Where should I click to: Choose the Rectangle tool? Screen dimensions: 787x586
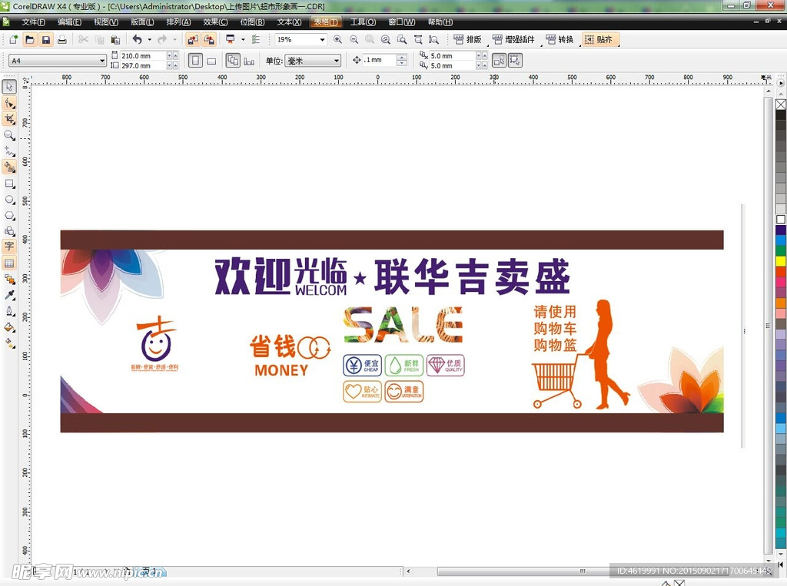tap(9, 184)
